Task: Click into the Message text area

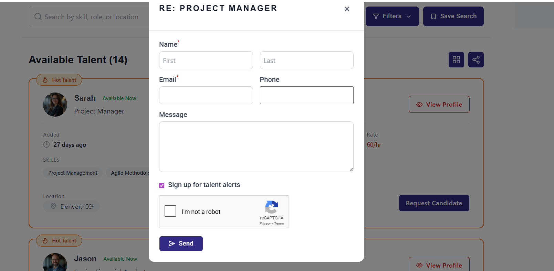Action: click(256, 147)
